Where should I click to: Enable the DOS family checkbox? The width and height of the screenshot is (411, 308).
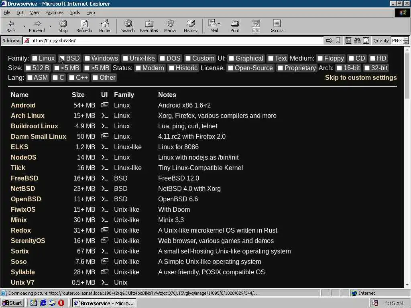pyautogui.click(x=163, y=59)
